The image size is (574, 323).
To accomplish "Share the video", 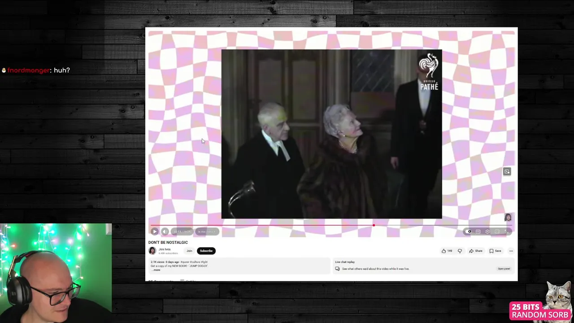I will click(476, 251).
